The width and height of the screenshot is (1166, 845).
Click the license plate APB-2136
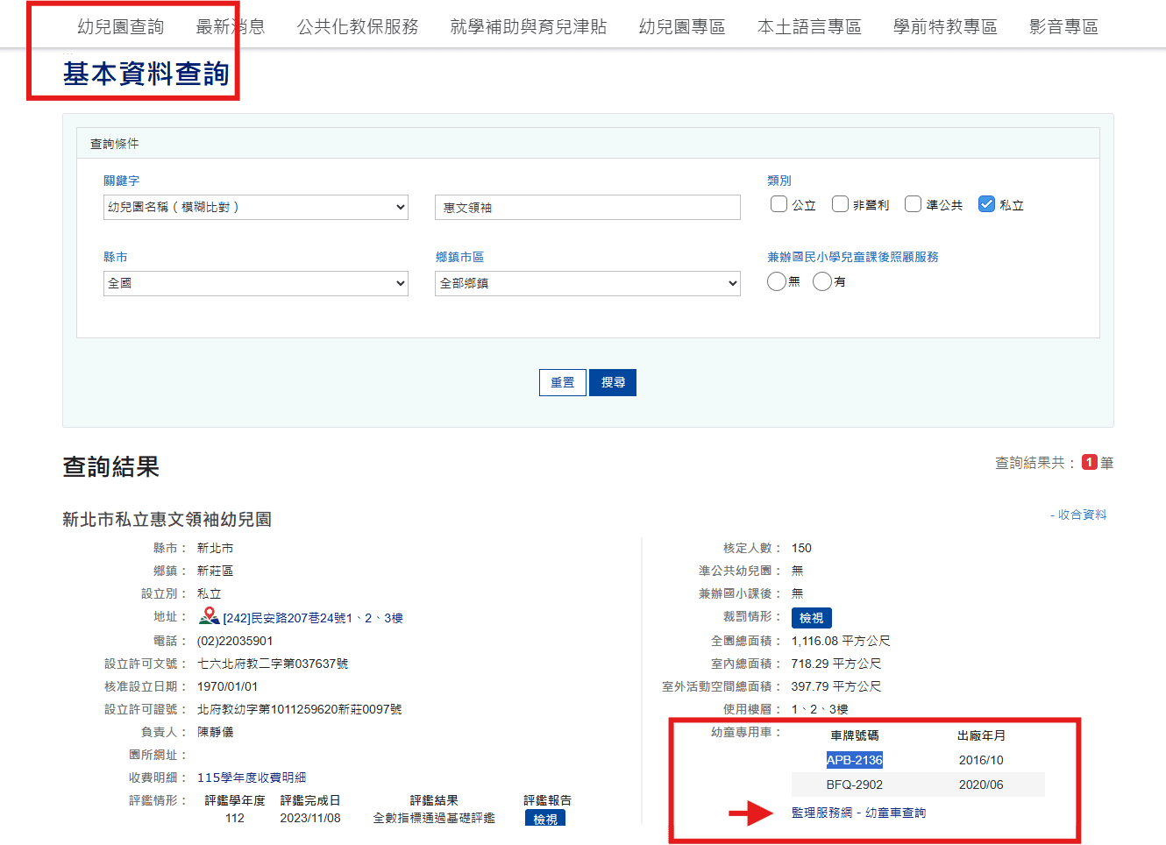coord(855,760)
